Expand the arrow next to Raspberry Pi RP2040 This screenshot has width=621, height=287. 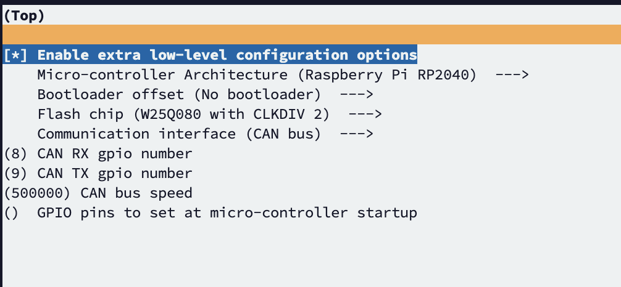click(x=512, y=75)
